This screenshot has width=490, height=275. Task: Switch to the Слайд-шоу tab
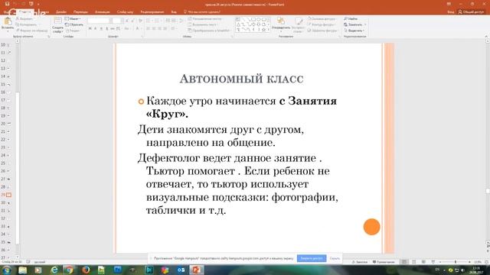[125, 12]
